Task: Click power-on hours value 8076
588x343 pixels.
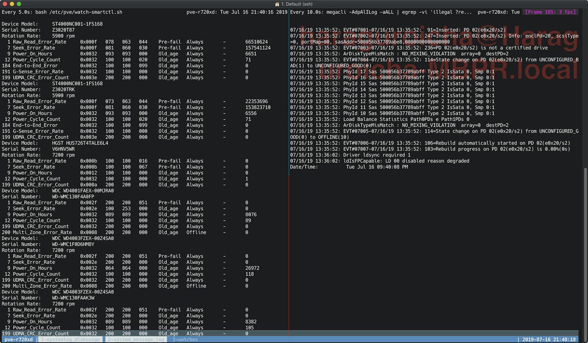Action: [x=251, y=215]
